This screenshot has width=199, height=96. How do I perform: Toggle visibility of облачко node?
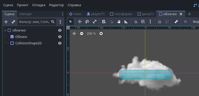tap(60, 30)
